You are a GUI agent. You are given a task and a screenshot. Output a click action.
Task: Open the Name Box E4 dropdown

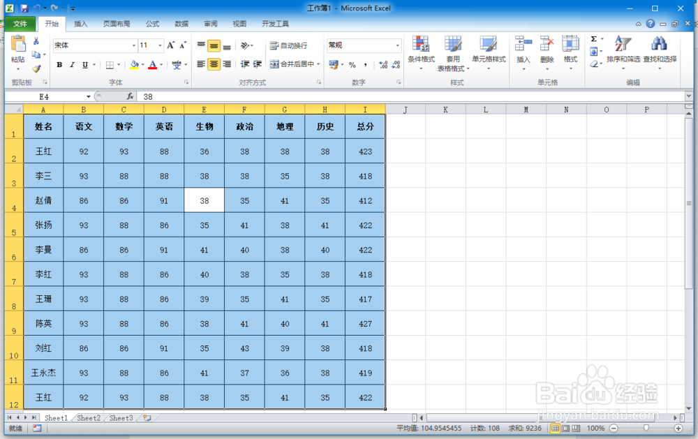[89, 96]
